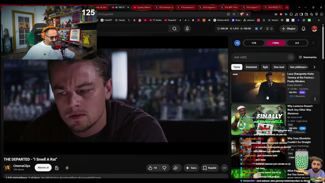This screenshot has height=183, width=325.
Task: Switch to the X'te karamovsl tab
Action: tap(185, 7)
